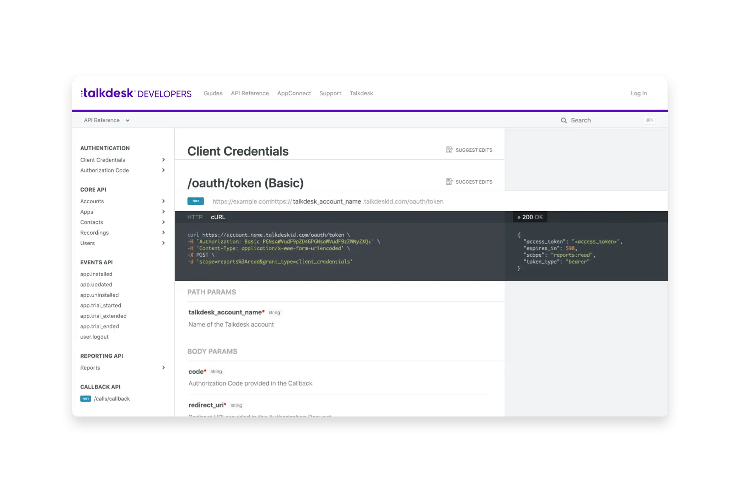This screenshot has width=740, height=493.
Task: Click Suggest Edits icon beside Client Credentials
Action: [449, 150]
